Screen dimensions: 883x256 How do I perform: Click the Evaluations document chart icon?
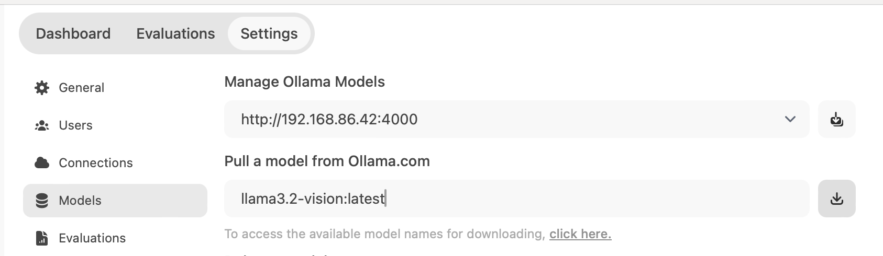click(42, 238)
